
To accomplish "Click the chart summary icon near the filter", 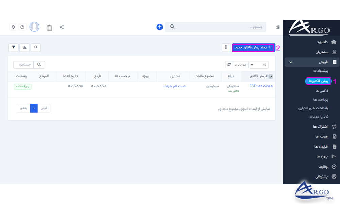I will pos(24,47).
